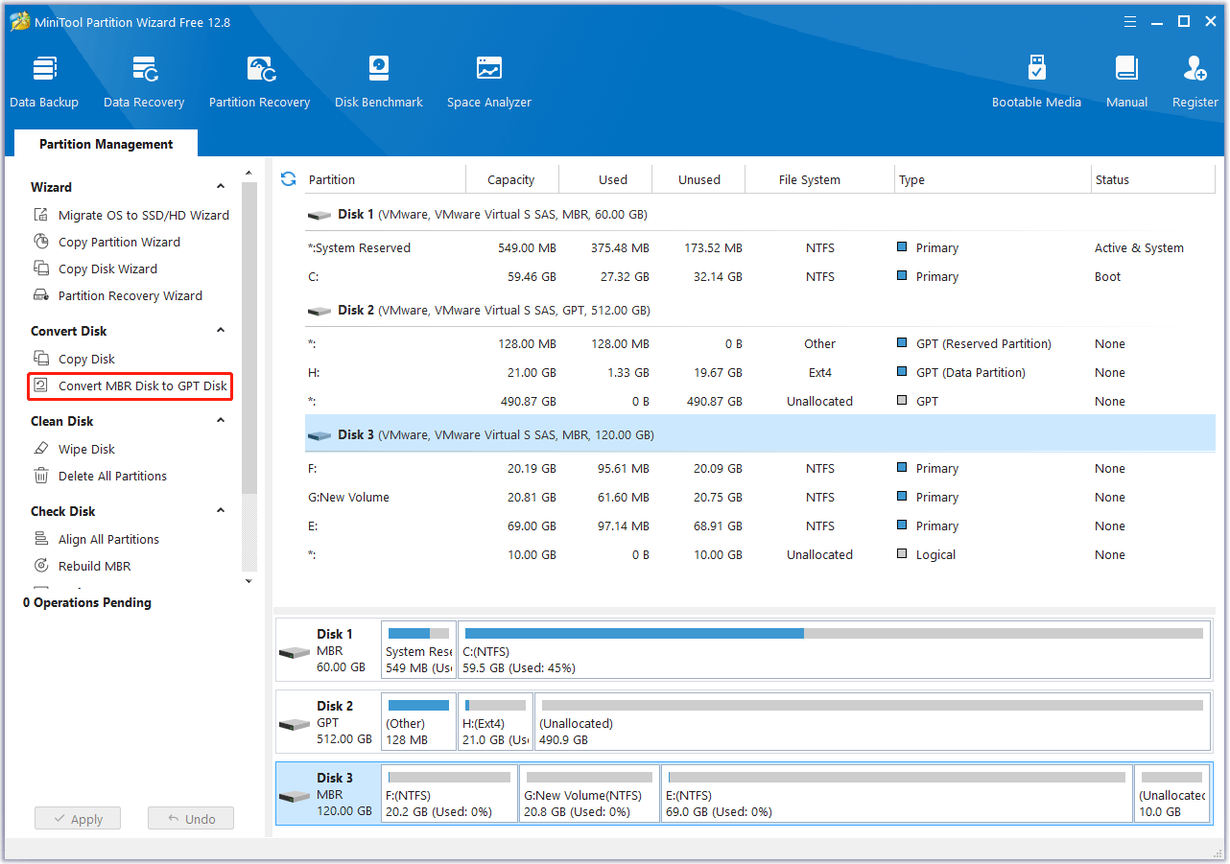Select the C:(NTFS) usage bar in Disk 1
Image resolution: width=1230 pixels, height=864 pixels.
(833, 633)
